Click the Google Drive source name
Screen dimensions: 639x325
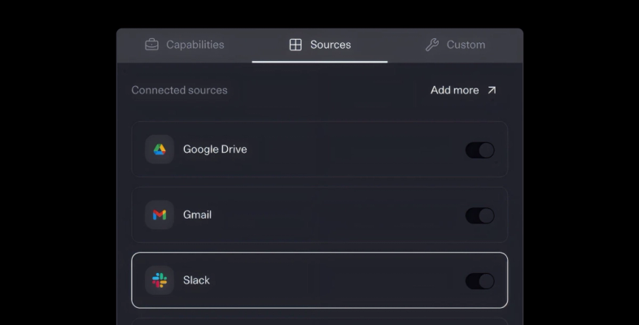[215, 149]
